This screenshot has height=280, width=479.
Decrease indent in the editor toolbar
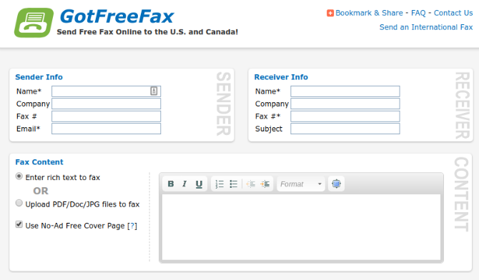250,184
